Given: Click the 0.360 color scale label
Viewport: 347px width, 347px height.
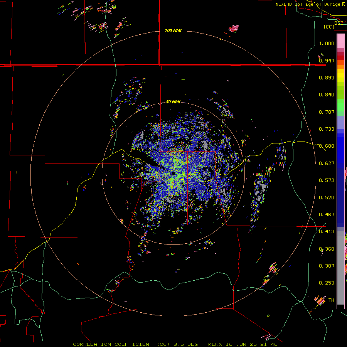Looking at the screenshot, I should (x=327, y=249).
